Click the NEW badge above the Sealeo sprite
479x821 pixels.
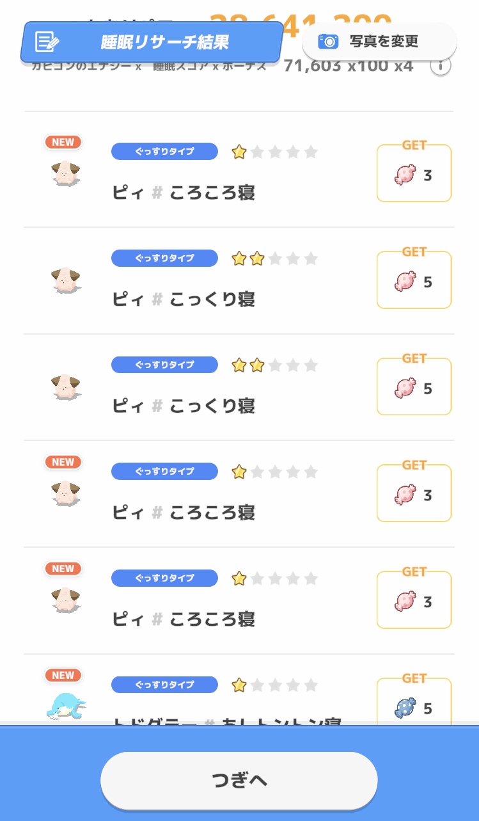click(63, 675)
